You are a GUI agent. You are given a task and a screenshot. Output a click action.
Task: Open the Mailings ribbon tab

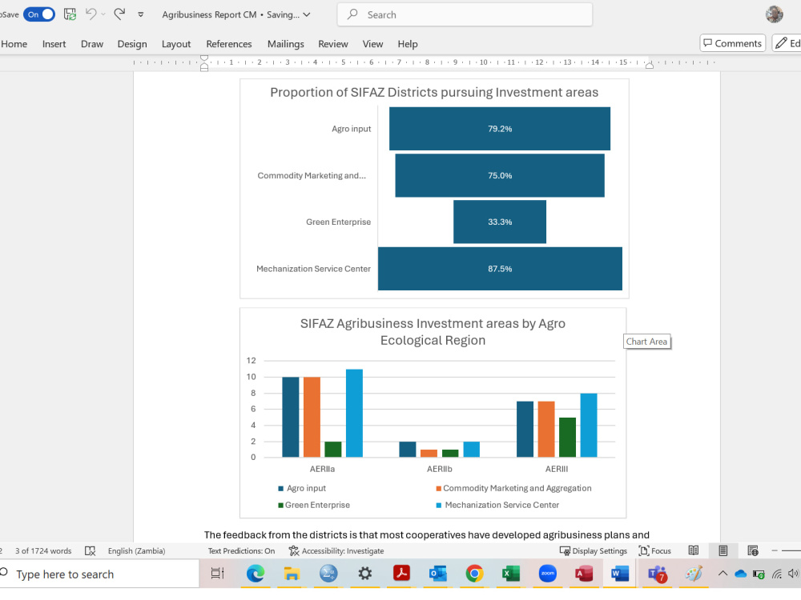click(286, 44)
